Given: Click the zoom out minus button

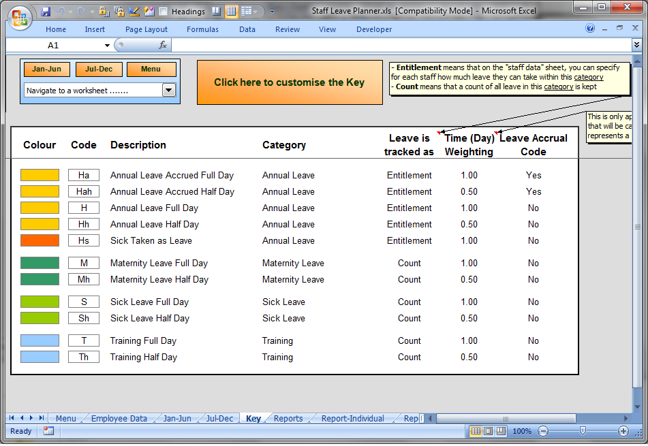Looking at the screenshot, I should 543,431.
